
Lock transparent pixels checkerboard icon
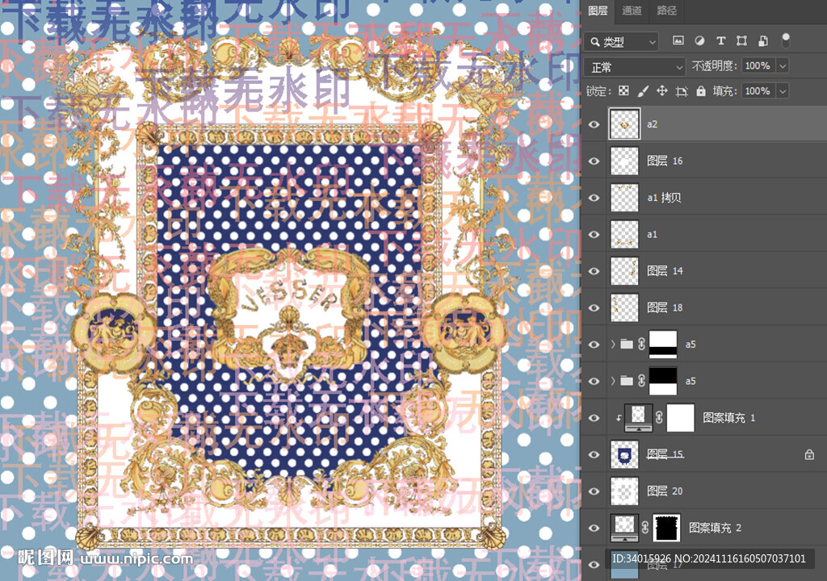pyautogui.click(x=623, y=90)
